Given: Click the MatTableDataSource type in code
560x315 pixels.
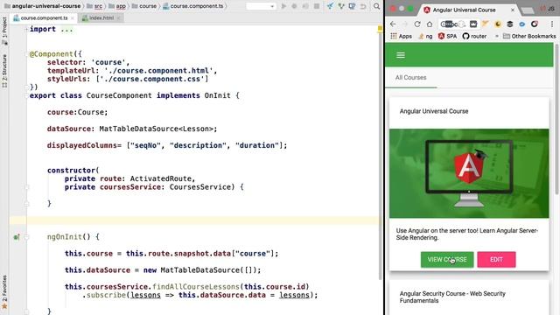Looking at the screenshot, I should (x=138, y=129).
